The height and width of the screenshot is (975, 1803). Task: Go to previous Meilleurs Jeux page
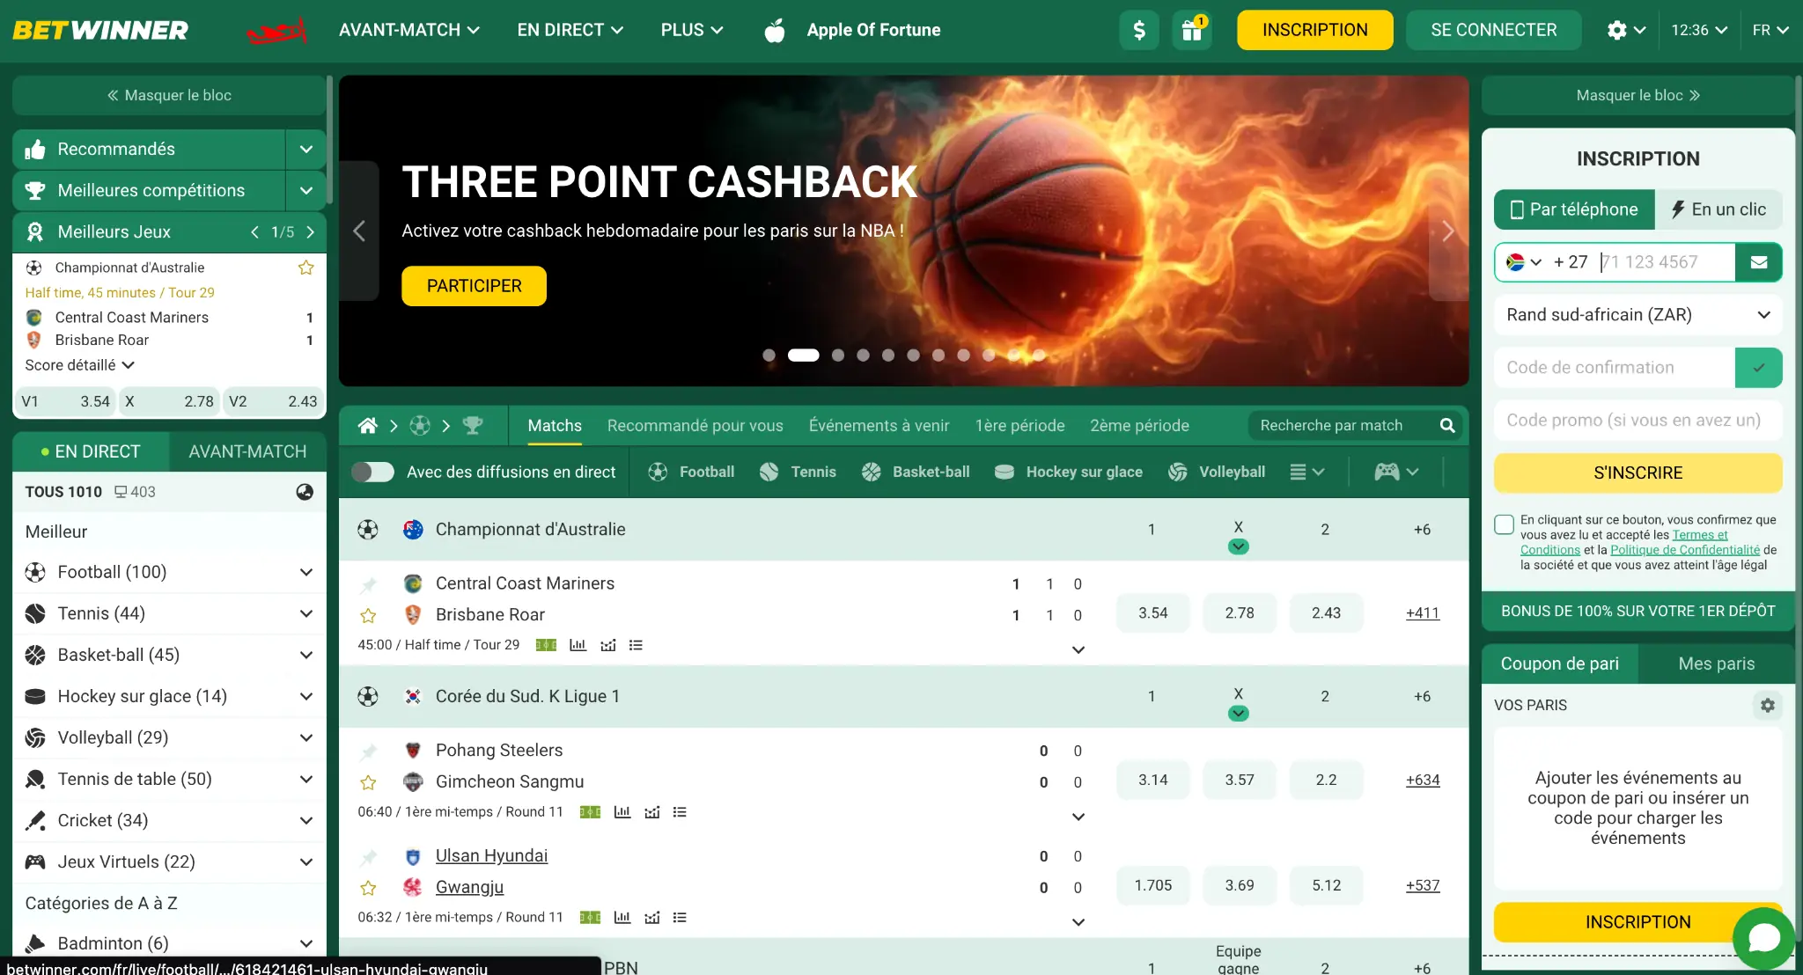(254, 232)
